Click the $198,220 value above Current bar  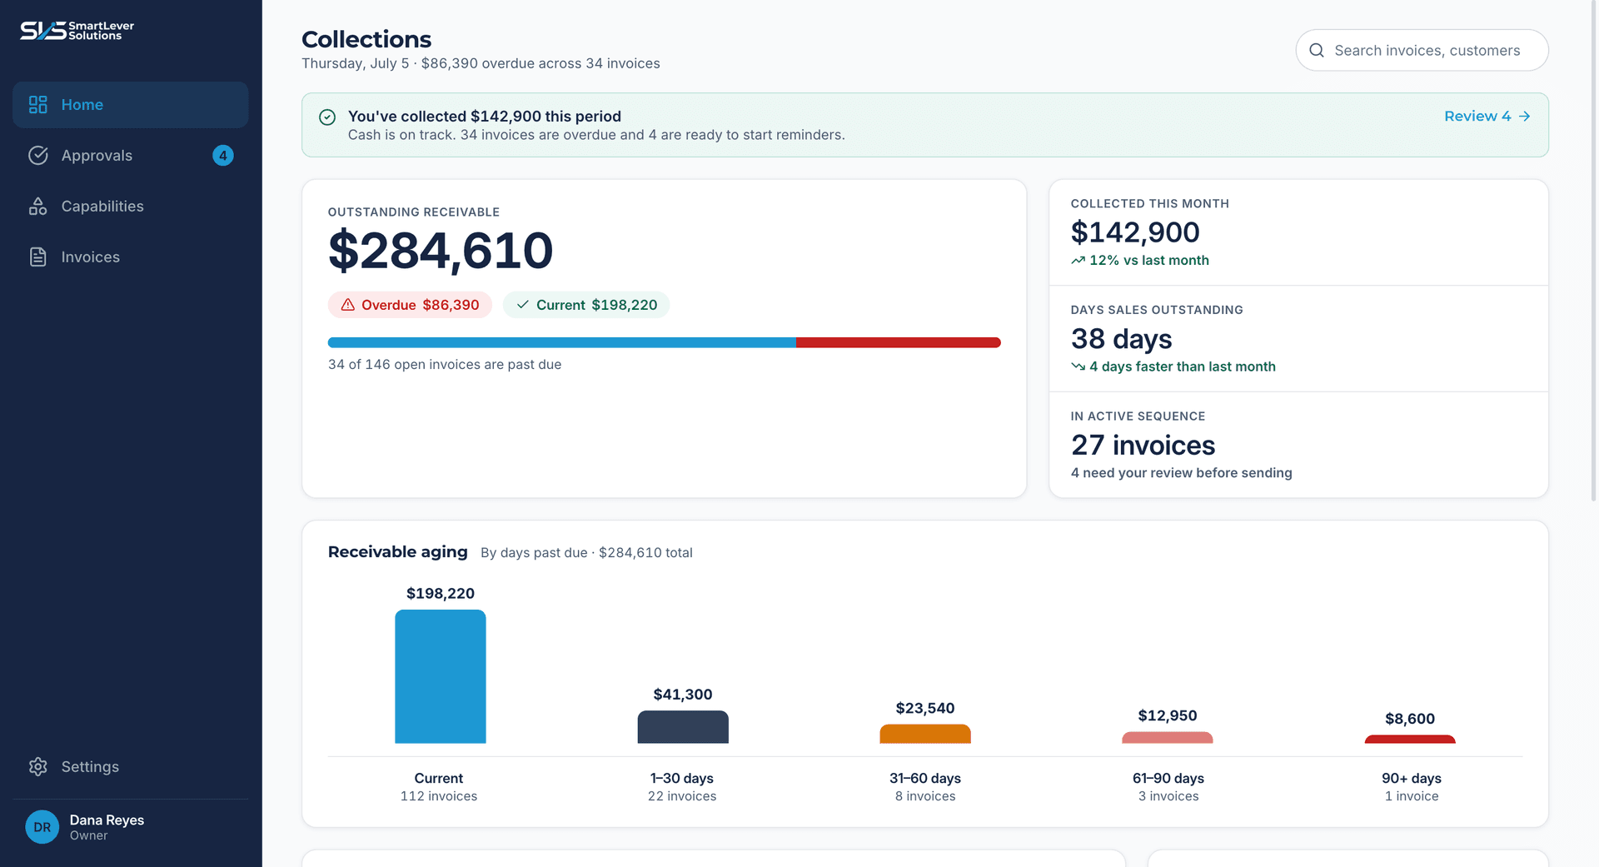click(441, 594)
